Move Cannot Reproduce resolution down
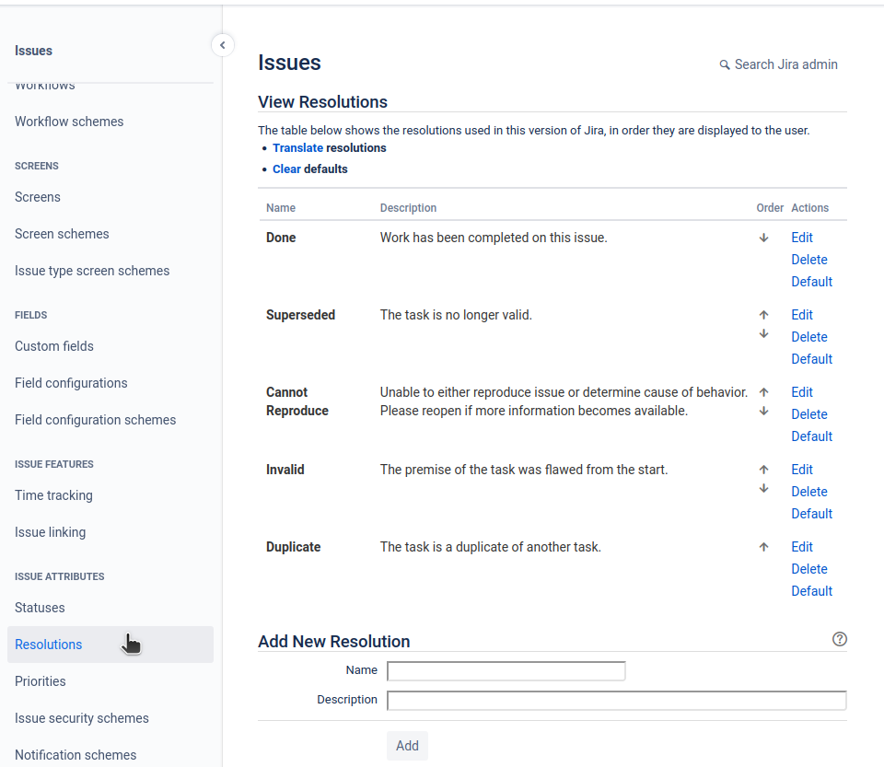This screenshot has width=884, height=767. tap(763, 411)
